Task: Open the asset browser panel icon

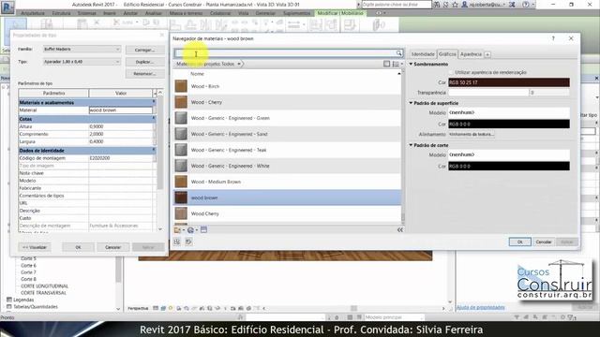Action: coord(203,229)
